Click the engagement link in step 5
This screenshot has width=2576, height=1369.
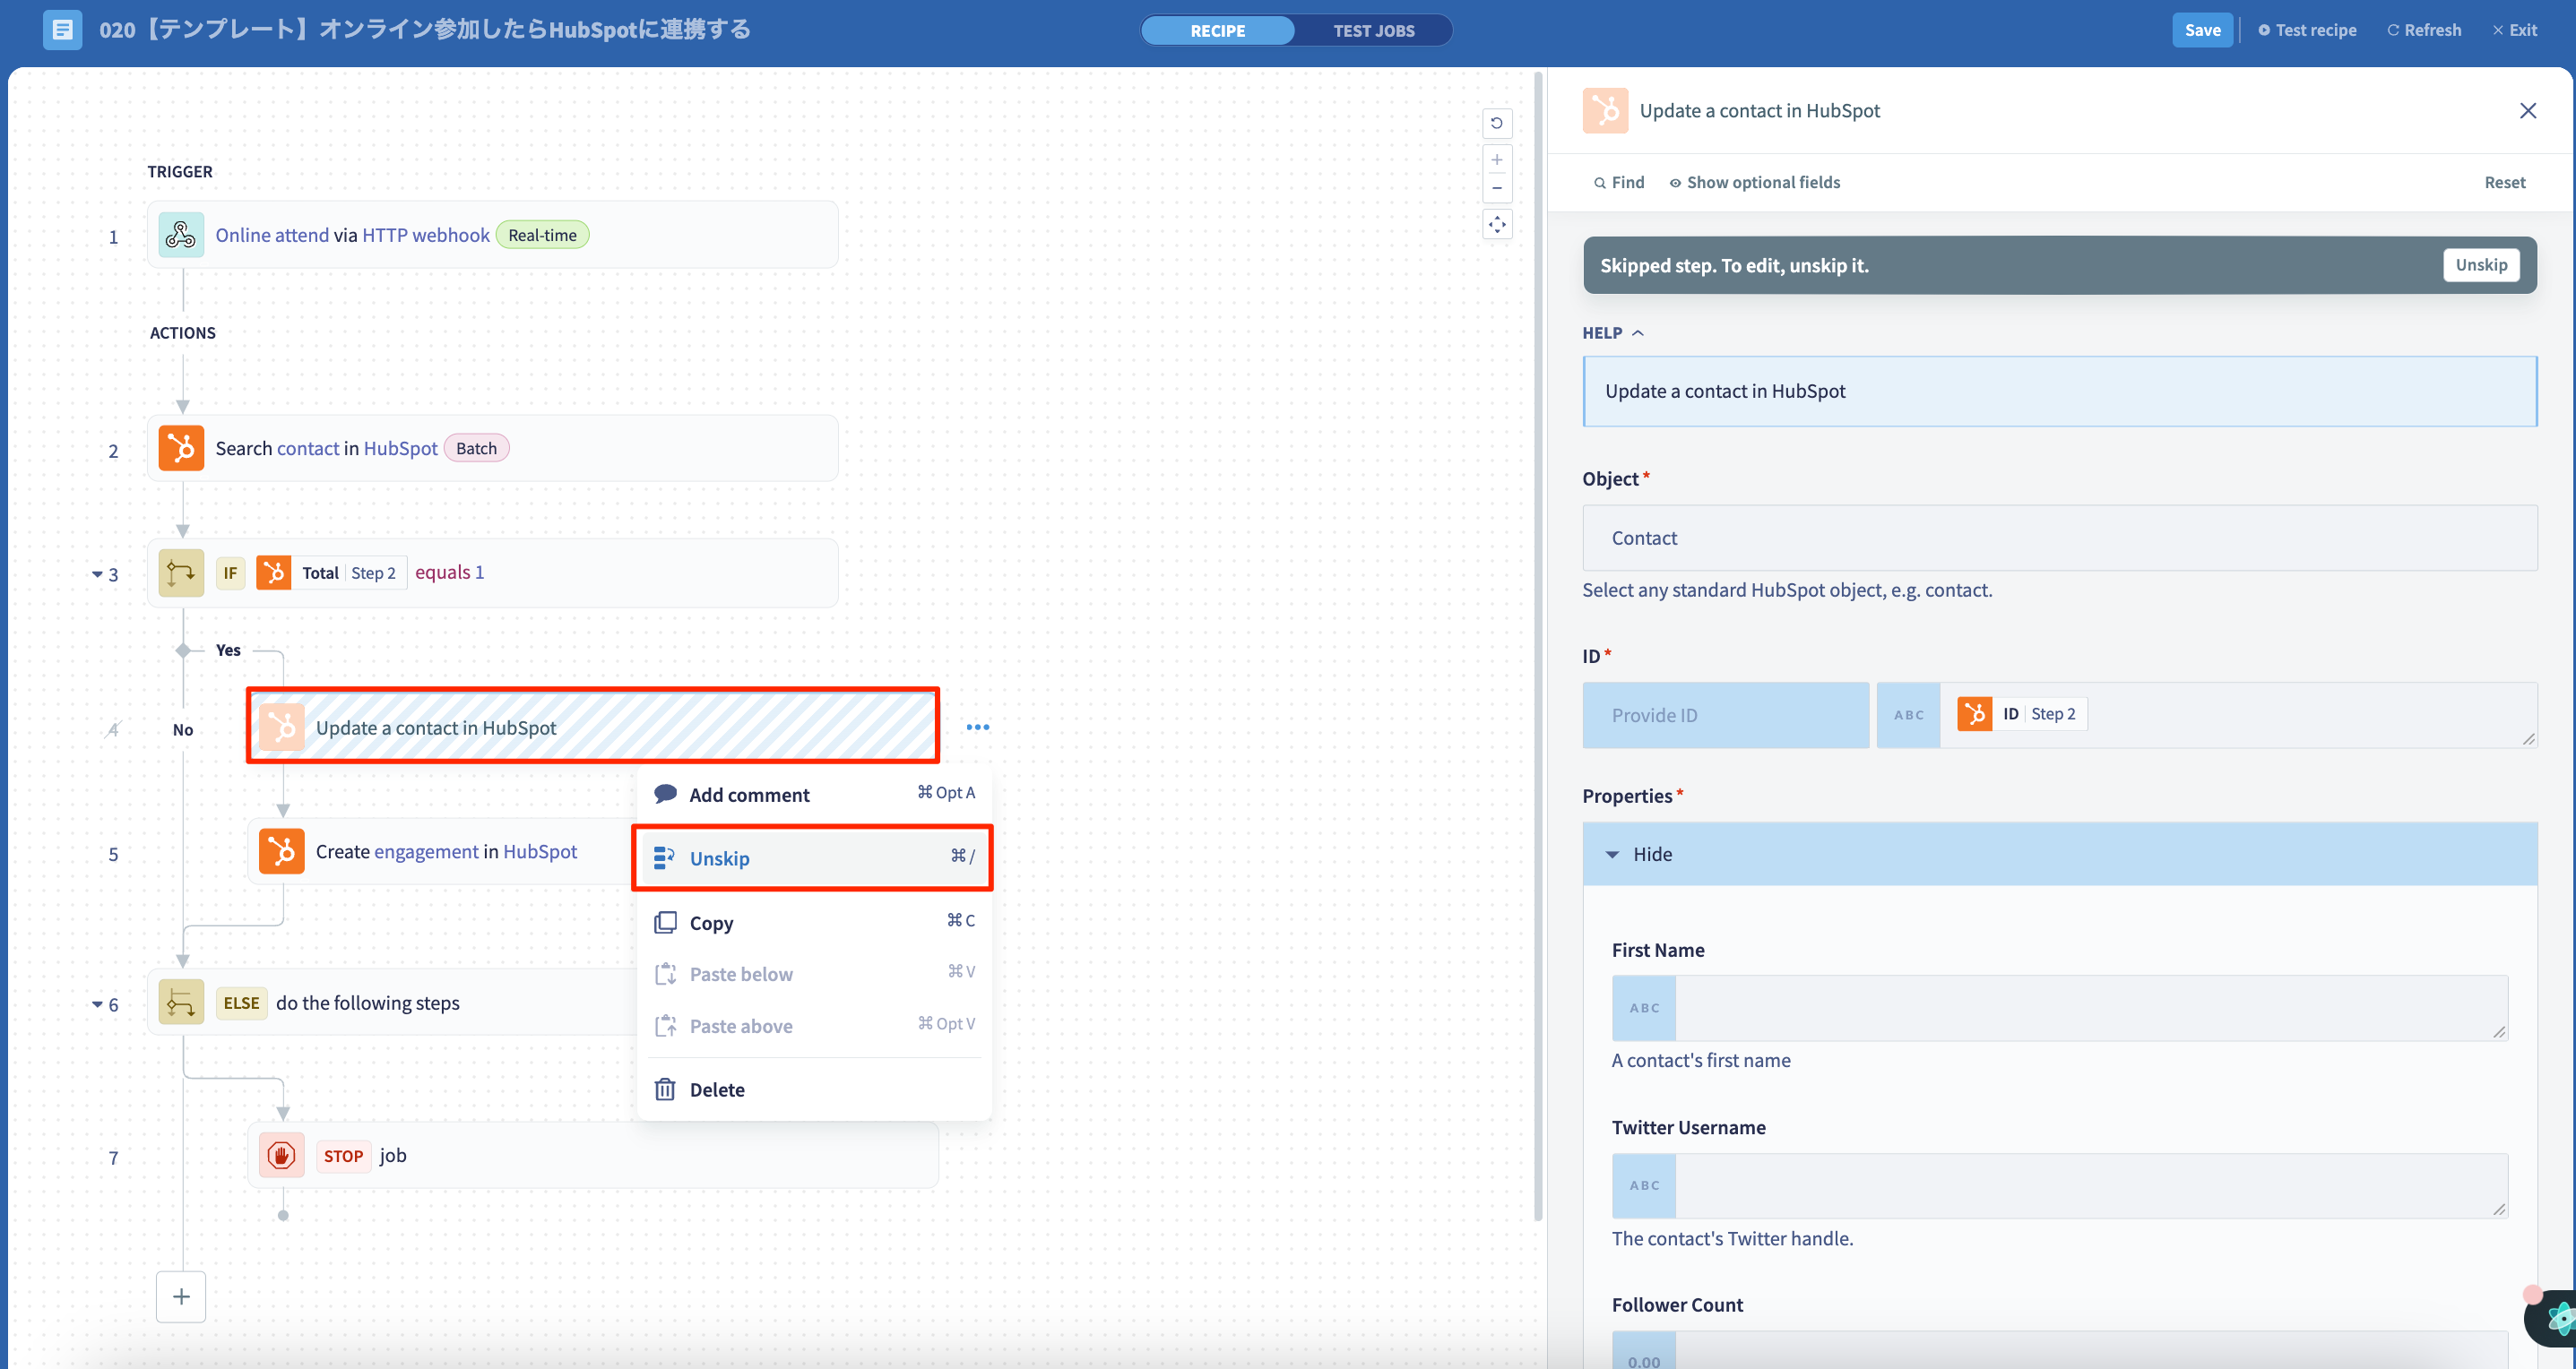tap(426, 851)
